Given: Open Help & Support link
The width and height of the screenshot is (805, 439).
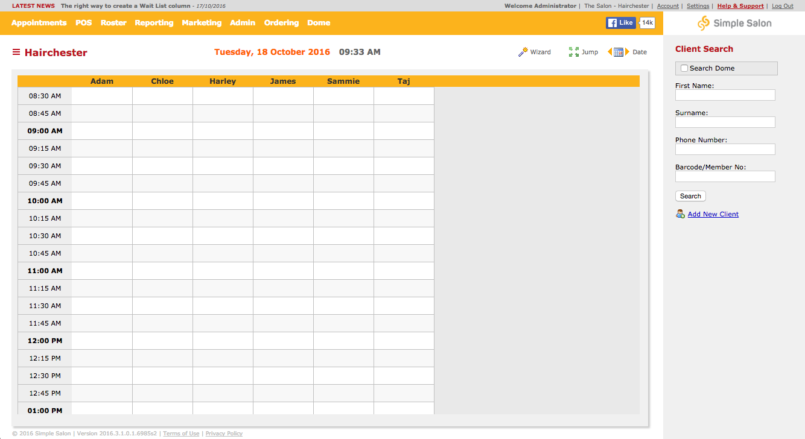Looking at the screenshot, I should [740, 6].
